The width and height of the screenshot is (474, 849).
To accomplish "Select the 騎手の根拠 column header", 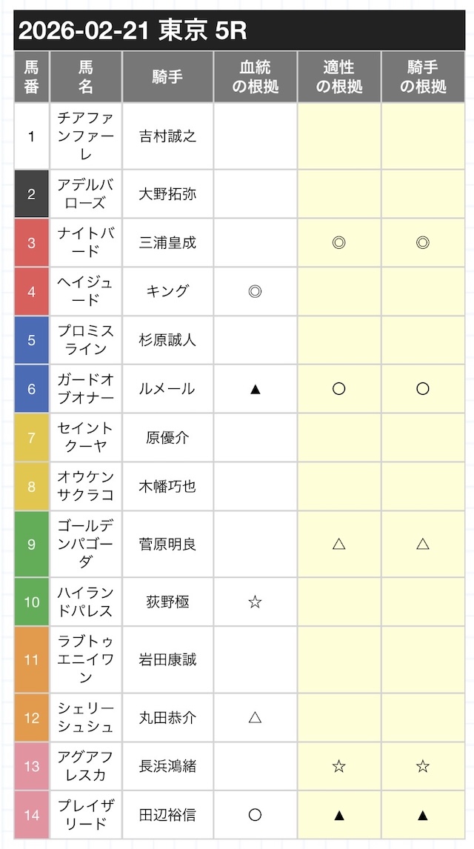I will click(x=422, y=76).
